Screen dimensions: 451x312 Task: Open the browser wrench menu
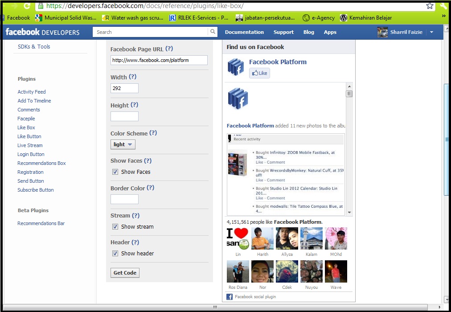coord(443,6)
